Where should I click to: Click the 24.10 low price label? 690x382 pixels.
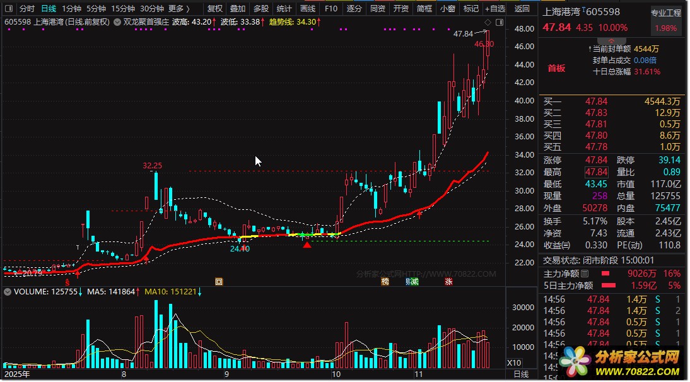[x=240, y=249]
